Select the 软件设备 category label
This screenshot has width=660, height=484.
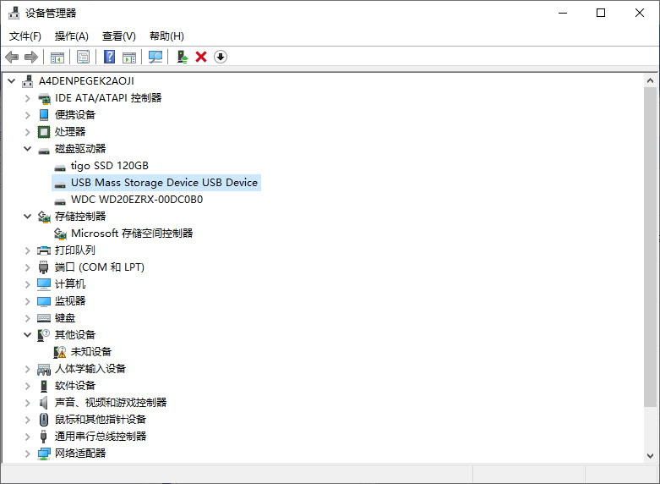point(75,385)
